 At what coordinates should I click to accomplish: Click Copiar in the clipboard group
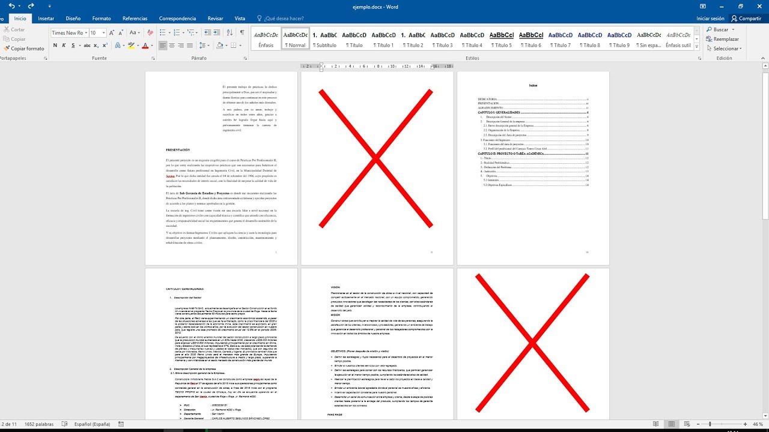click(x=14, y=39)
